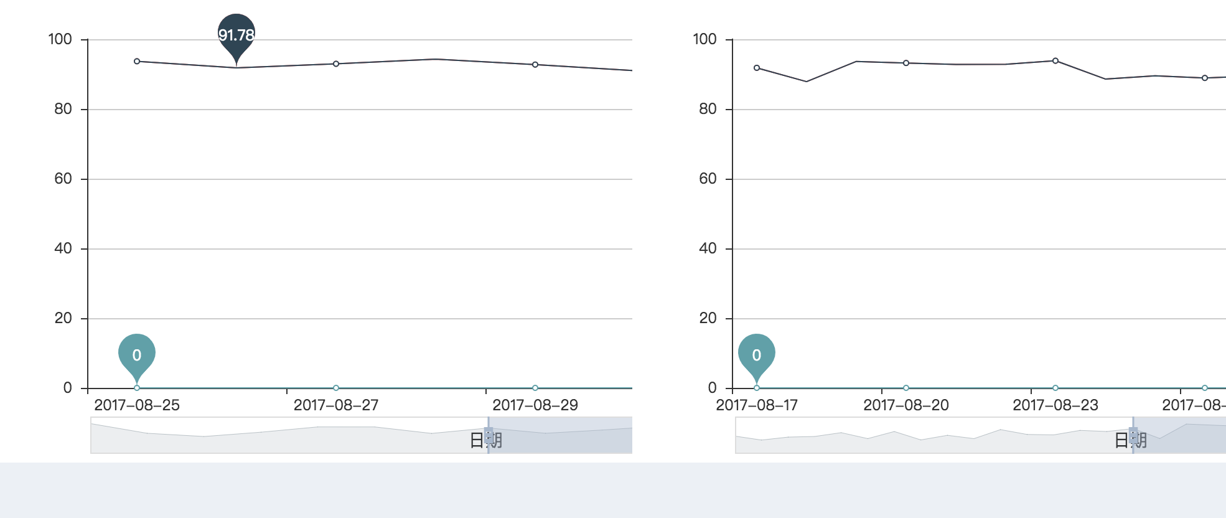
Task: Click the 2017-08-27 axis label
Action: click(x=335, y=405)
